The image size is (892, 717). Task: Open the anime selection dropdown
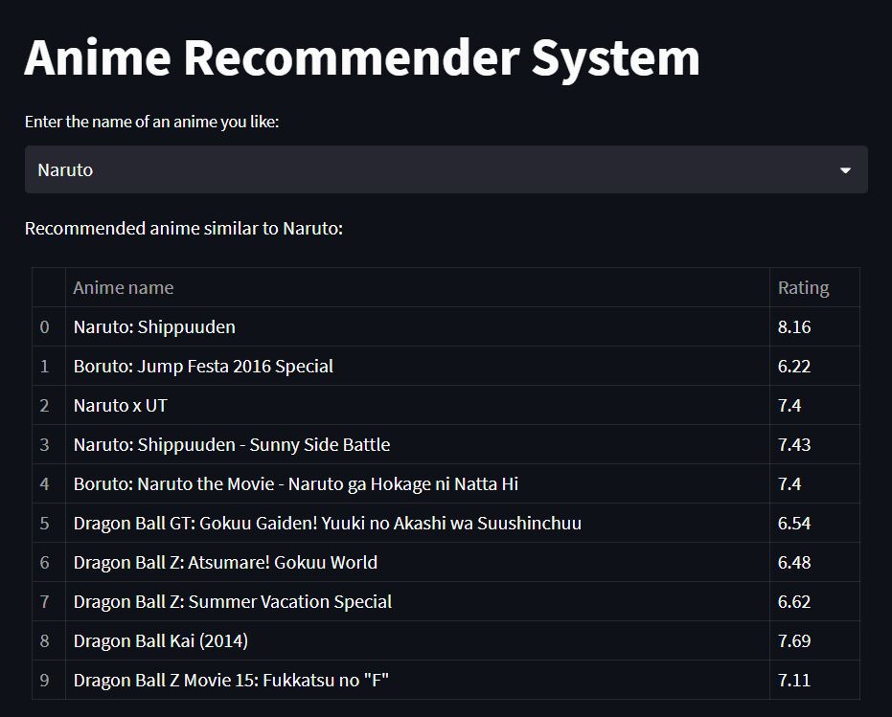[x=446, y=169]
